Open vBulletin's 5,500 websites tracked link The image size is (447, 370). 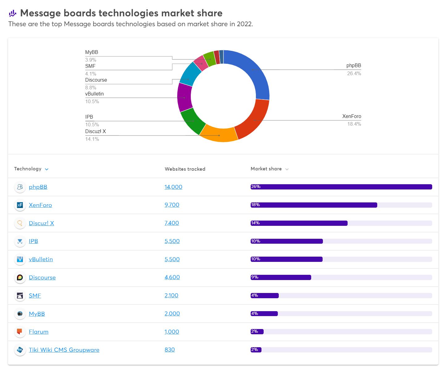(x=172, y=259)
